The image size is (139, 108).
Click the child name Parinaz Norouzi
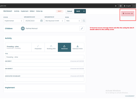(x=32, y=28)
